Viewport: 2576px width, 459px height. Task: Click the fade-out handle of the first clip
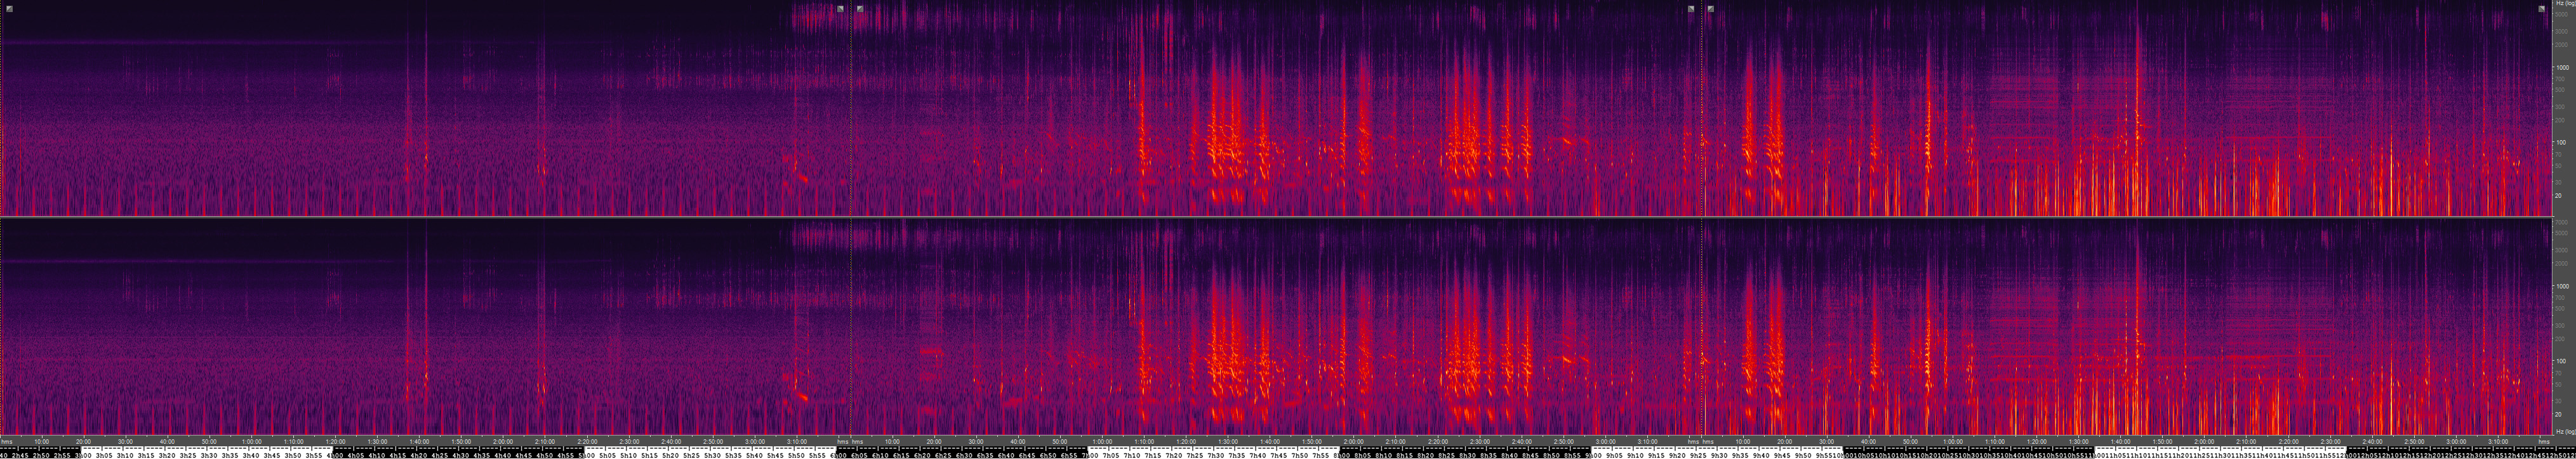point(840,9)
